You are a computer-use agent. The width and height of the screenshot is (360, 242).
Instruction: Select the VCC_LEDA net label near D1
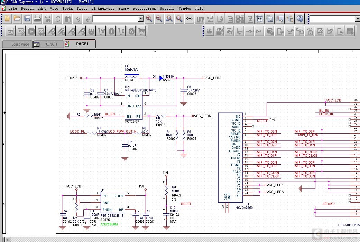213,78
